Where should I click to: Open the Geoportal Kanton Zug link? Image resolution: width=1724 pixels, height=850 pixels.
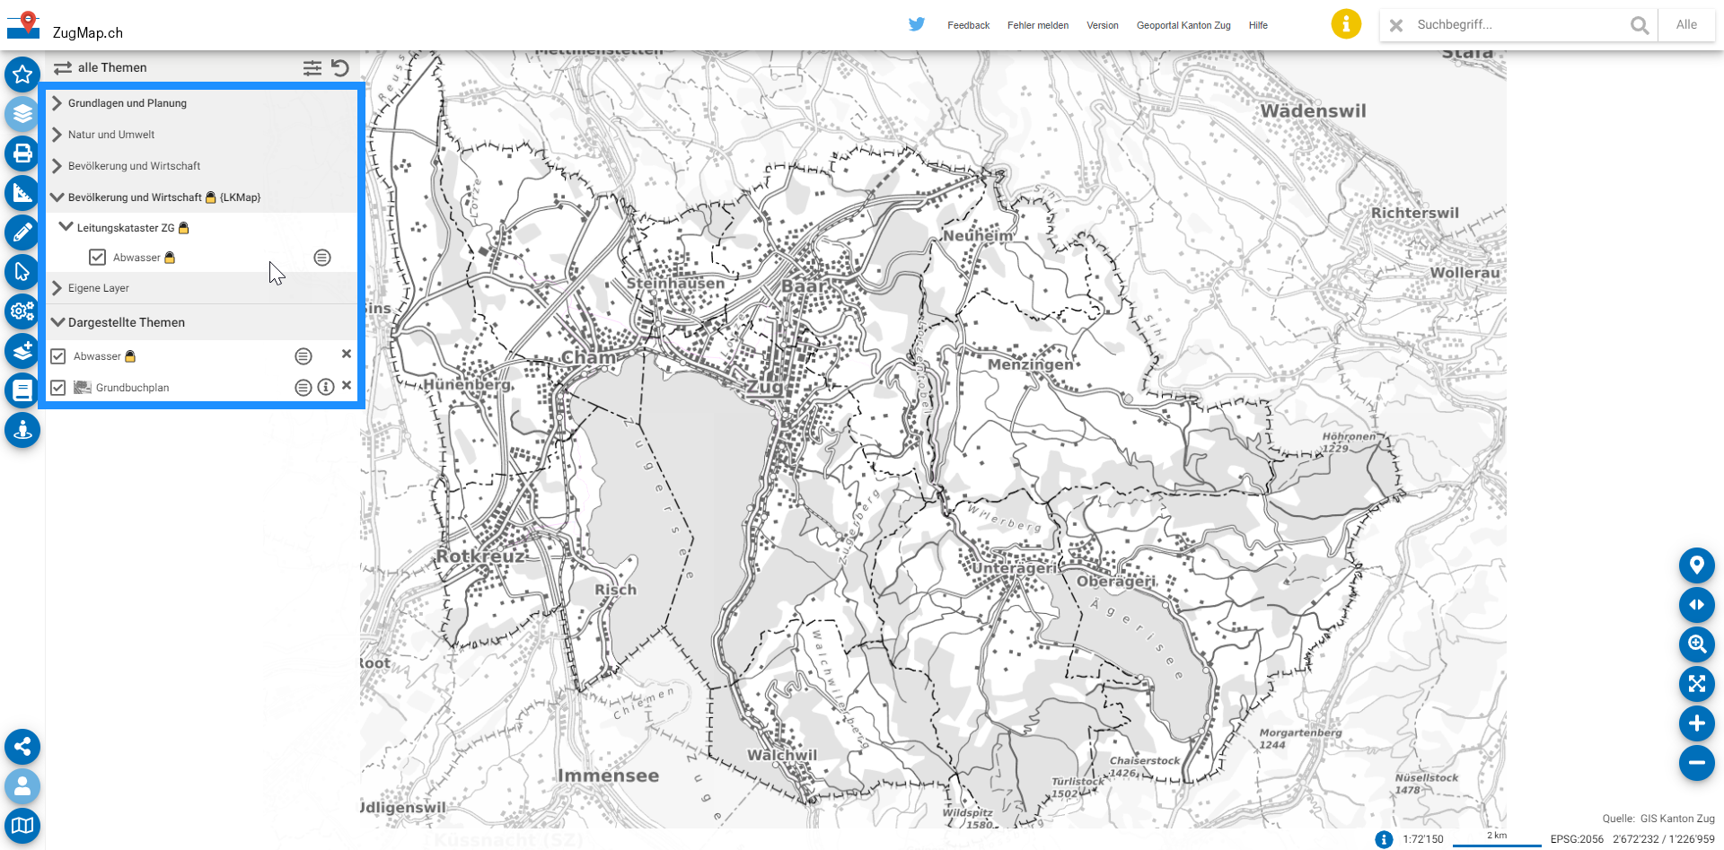(1183, 25)
